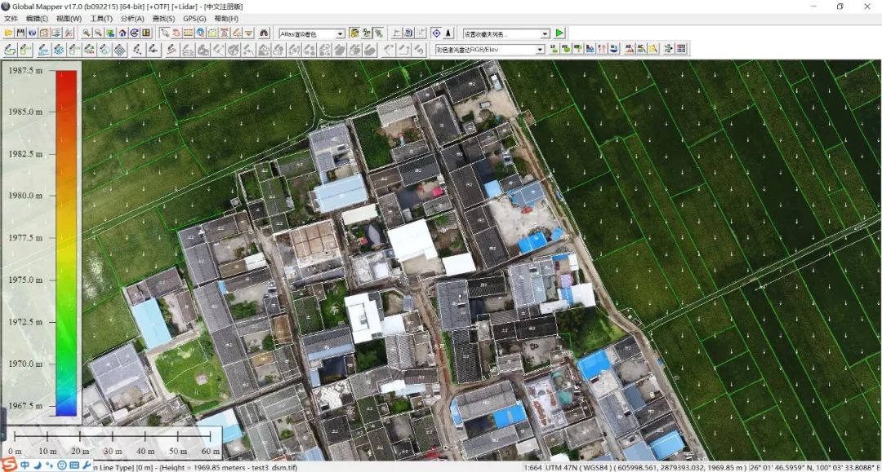Open the Atlas shader dropdown
The image size is (882, 472).
pyautogui.click(x=340, y=34)
